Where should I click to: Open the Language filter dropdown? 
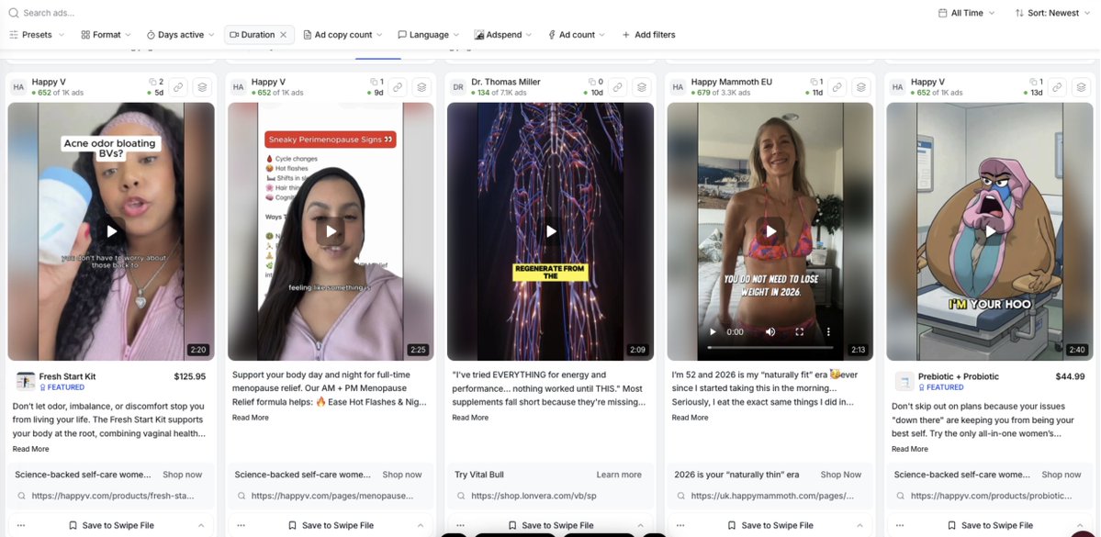point(428,34)
